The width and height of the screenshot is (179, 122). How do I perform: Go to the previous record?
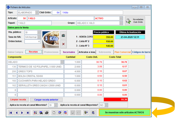[x=17, y=113]
